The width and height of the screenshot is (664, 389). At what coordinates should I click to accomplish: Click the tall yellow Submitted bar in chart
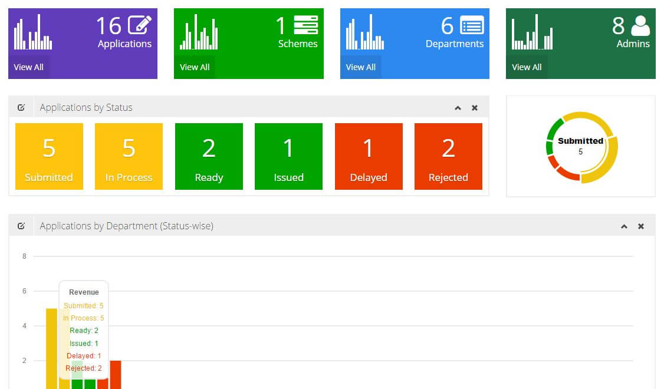51,348
